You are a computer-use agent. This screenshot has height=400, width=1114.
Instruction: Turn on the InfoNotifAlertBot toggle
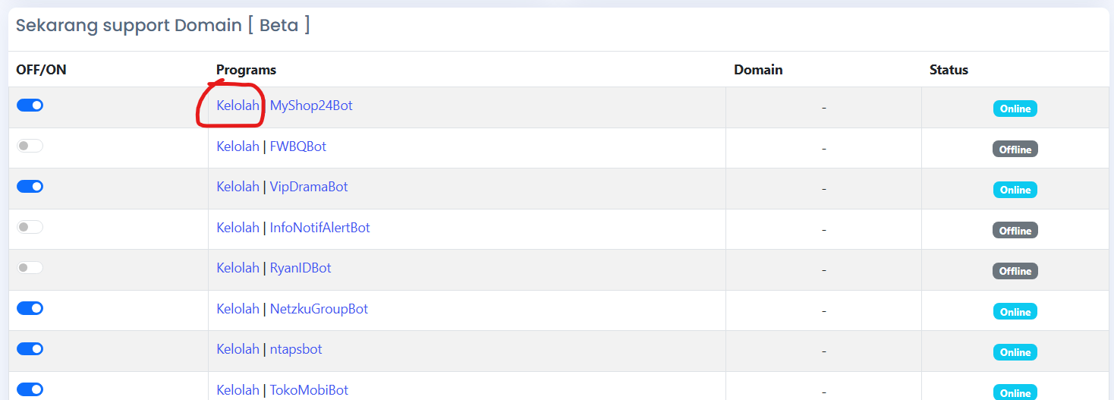30,227
